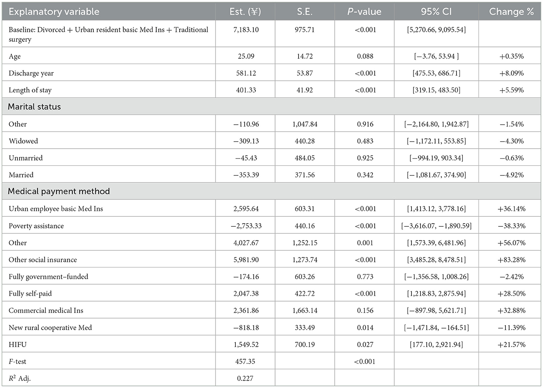Select the "Length of stay" row label
The height and width of the screenshot is (388, 543).
(x=30, y=90)
